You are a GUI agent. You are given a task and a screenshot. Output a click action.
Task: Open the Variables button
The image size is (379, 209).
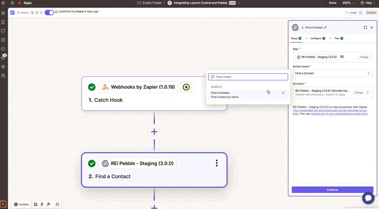(21, 204)
